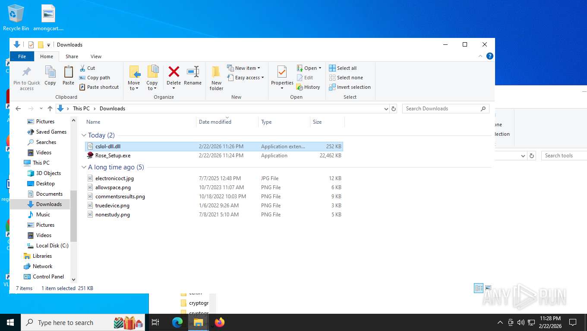Open Easy access dropdown
Screen dimensions: 587x331
[245, 78]
